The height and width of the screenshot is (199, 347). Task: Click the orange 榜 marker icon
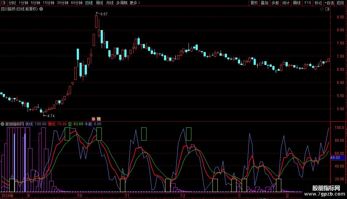99,119
